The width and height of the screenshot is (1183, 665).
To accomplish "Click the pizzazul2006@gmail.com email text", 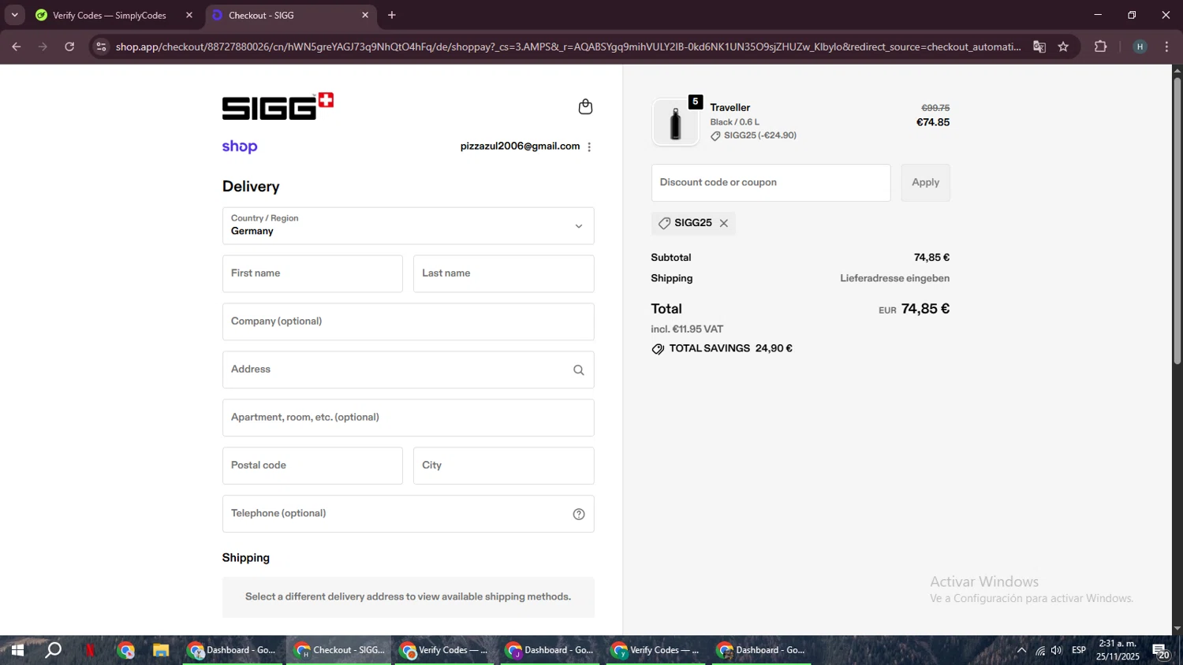I will tap(520, 147).
